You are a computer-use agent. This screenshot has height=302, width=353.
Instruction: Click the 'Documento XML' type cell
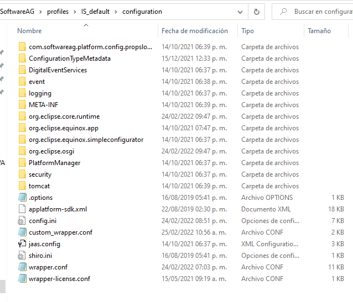coord(266,209)
